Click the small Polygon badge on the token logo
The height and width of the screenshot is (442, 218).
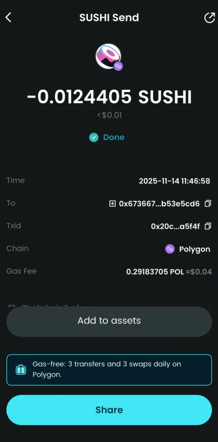click(x=118, y=67)
